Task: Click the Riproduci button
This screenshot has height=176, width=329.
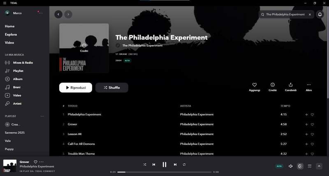Action: [76, 88]
